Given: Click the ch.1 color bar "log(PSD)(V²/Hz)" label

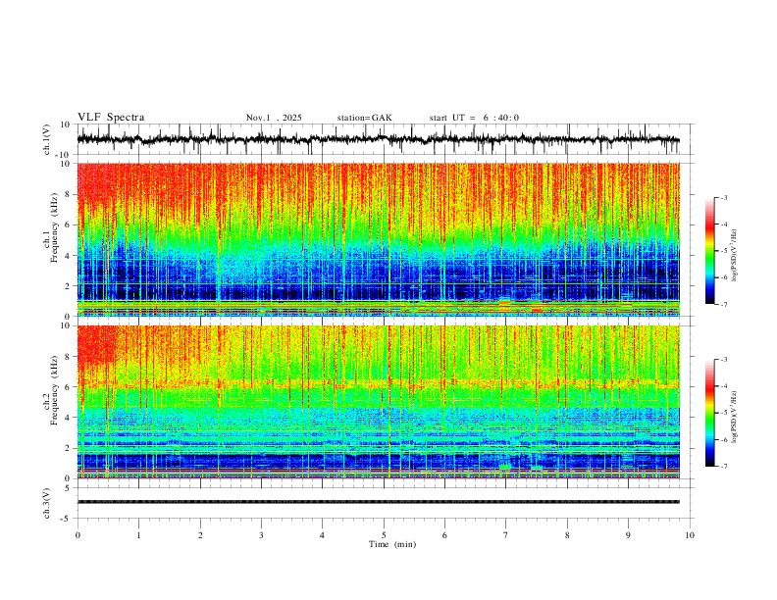Looking at the screenshot, I should pyautogui.click(x=735, y=256).
